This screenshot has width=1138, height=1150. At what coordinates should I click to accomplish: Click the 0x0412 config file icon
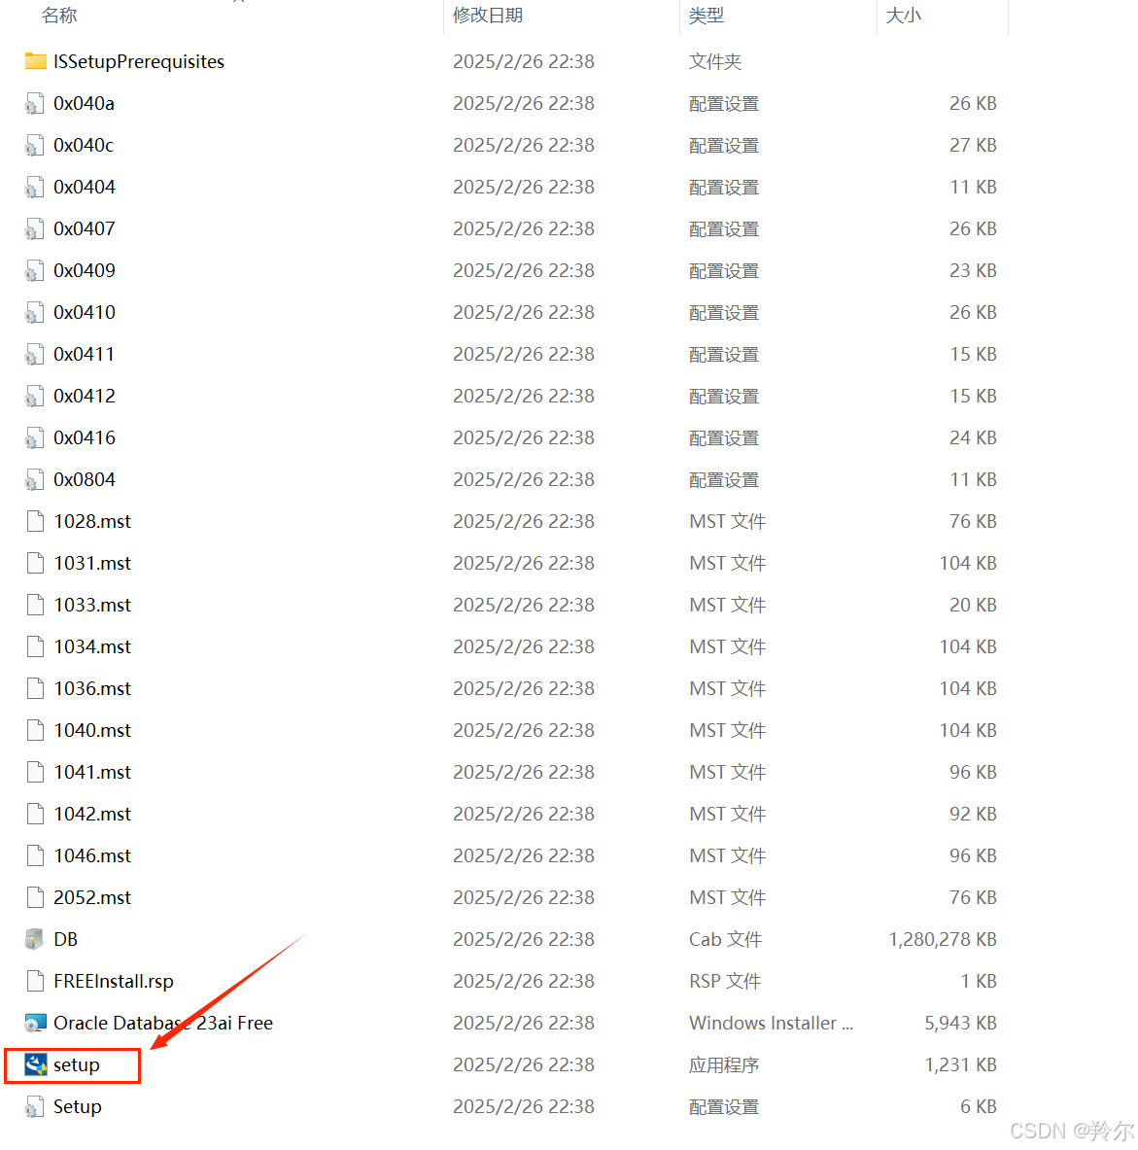(34, 396)
